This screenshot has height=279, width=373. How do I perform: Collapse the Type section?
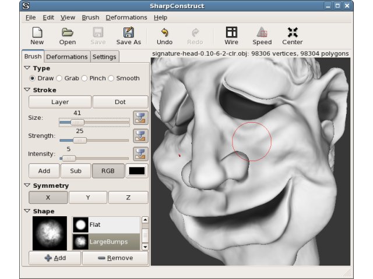pyautogui.click(x=27, y=68)
